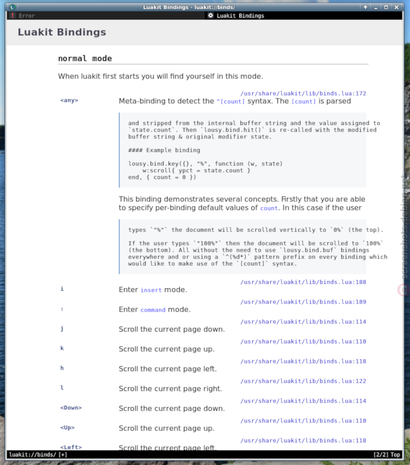The width and height of the screenshot is (410, 465).
Task: Open binds.lua:114 link above the j binding
Action: (x=303, y=322)
